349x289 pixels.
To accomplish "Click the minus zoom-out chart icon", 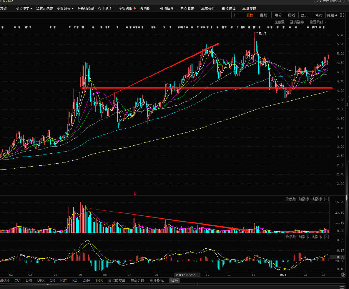I will click(241, 15).
